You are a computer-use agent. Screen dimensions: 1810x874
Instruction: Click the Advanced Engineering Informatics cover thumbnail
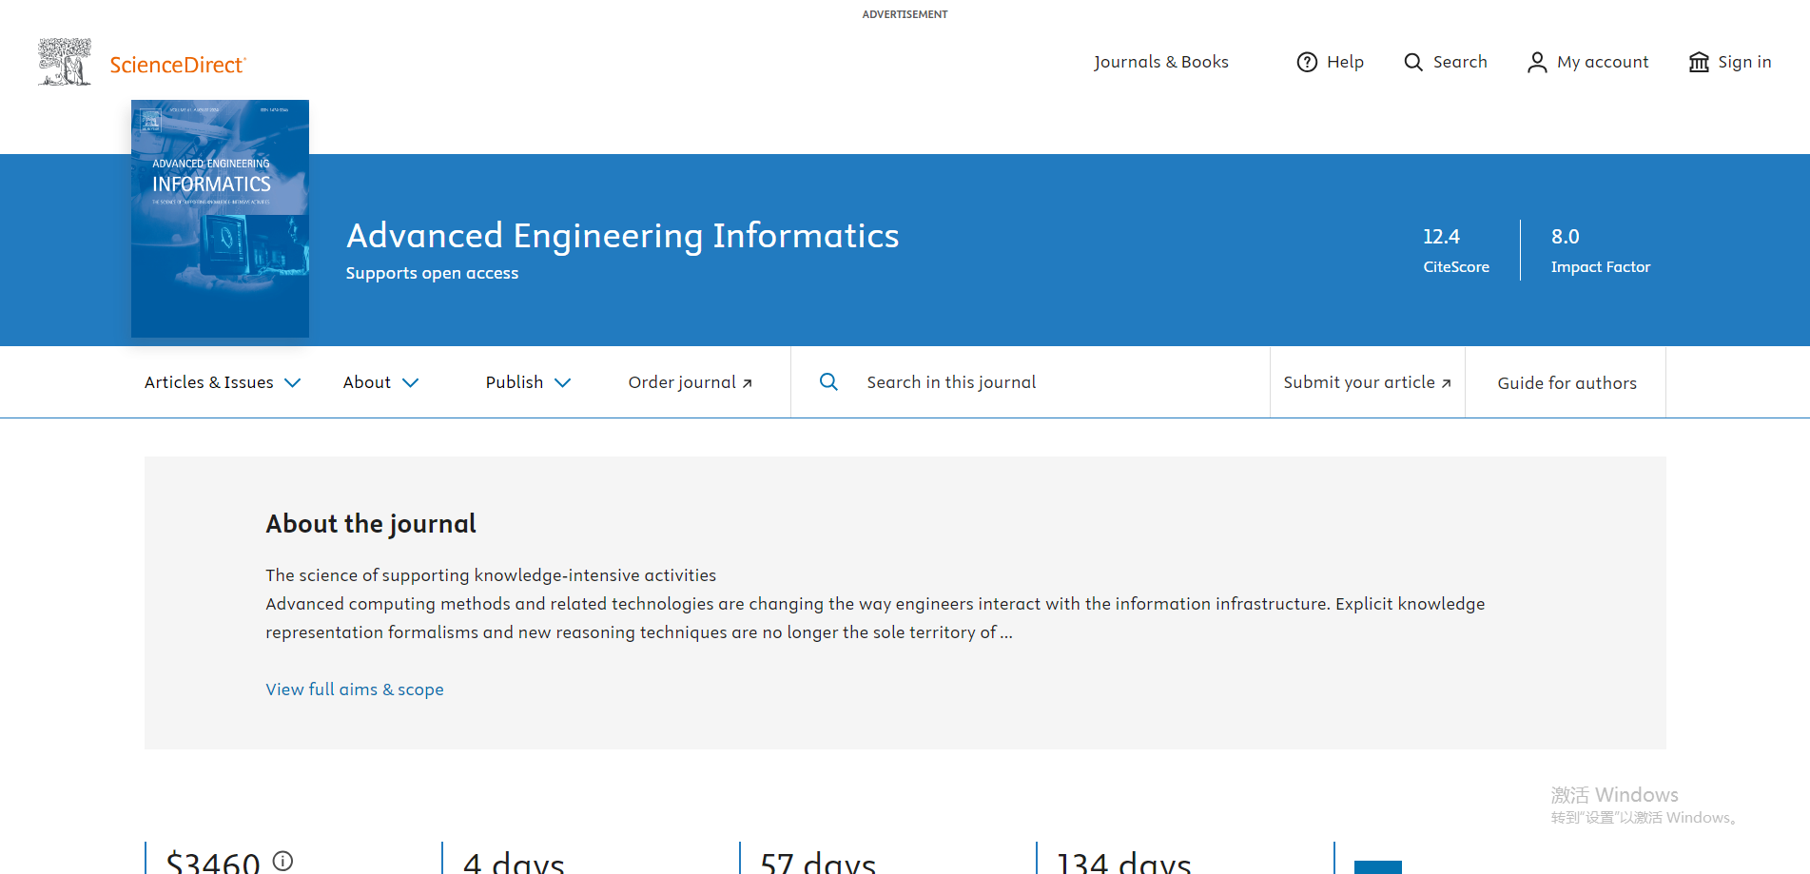pyautogui.click(x=220, y=219)
